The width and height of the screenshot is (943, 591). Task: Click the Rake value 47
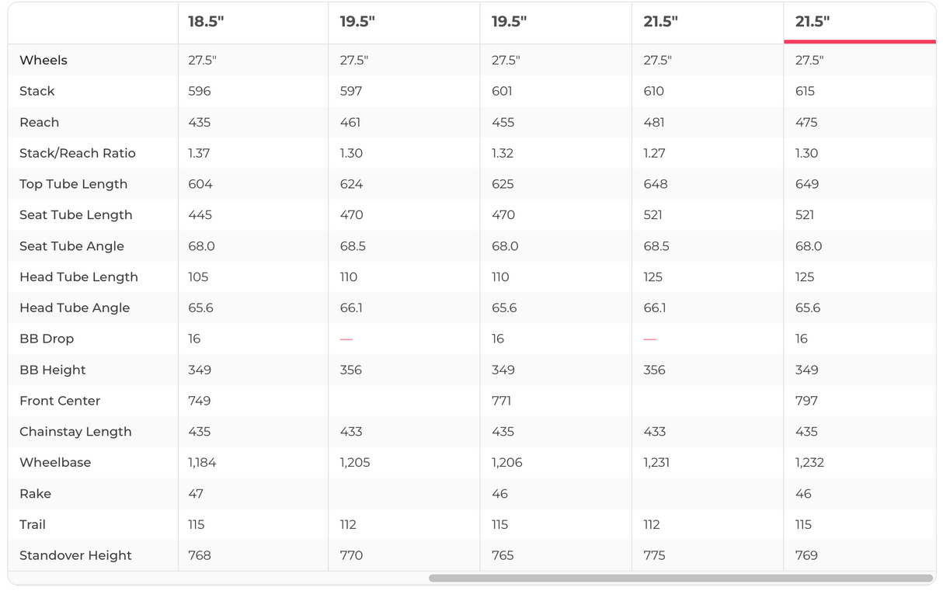coord(196,493)
